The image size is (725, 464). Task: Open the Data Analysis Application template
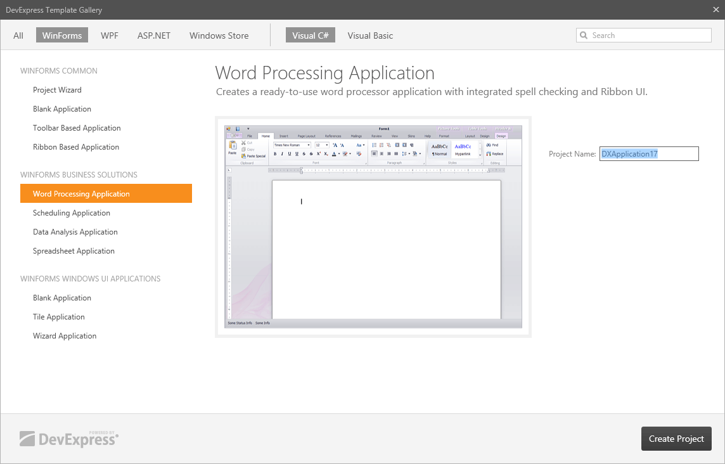pos(75,232)
